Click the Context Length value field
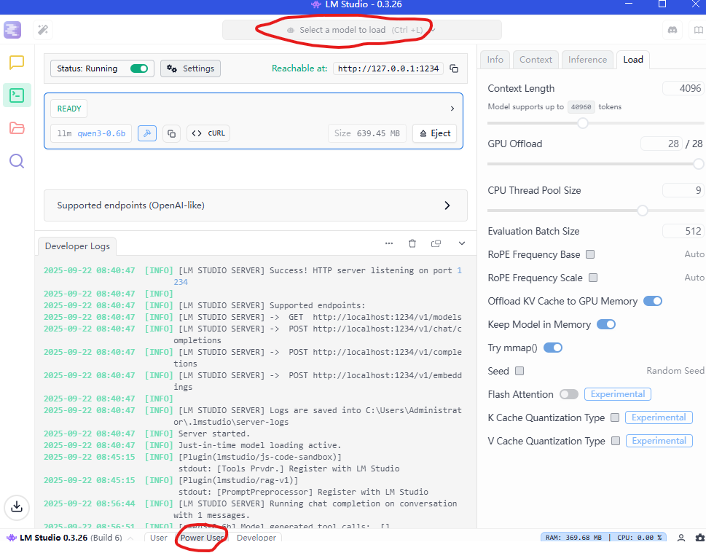 683,88
